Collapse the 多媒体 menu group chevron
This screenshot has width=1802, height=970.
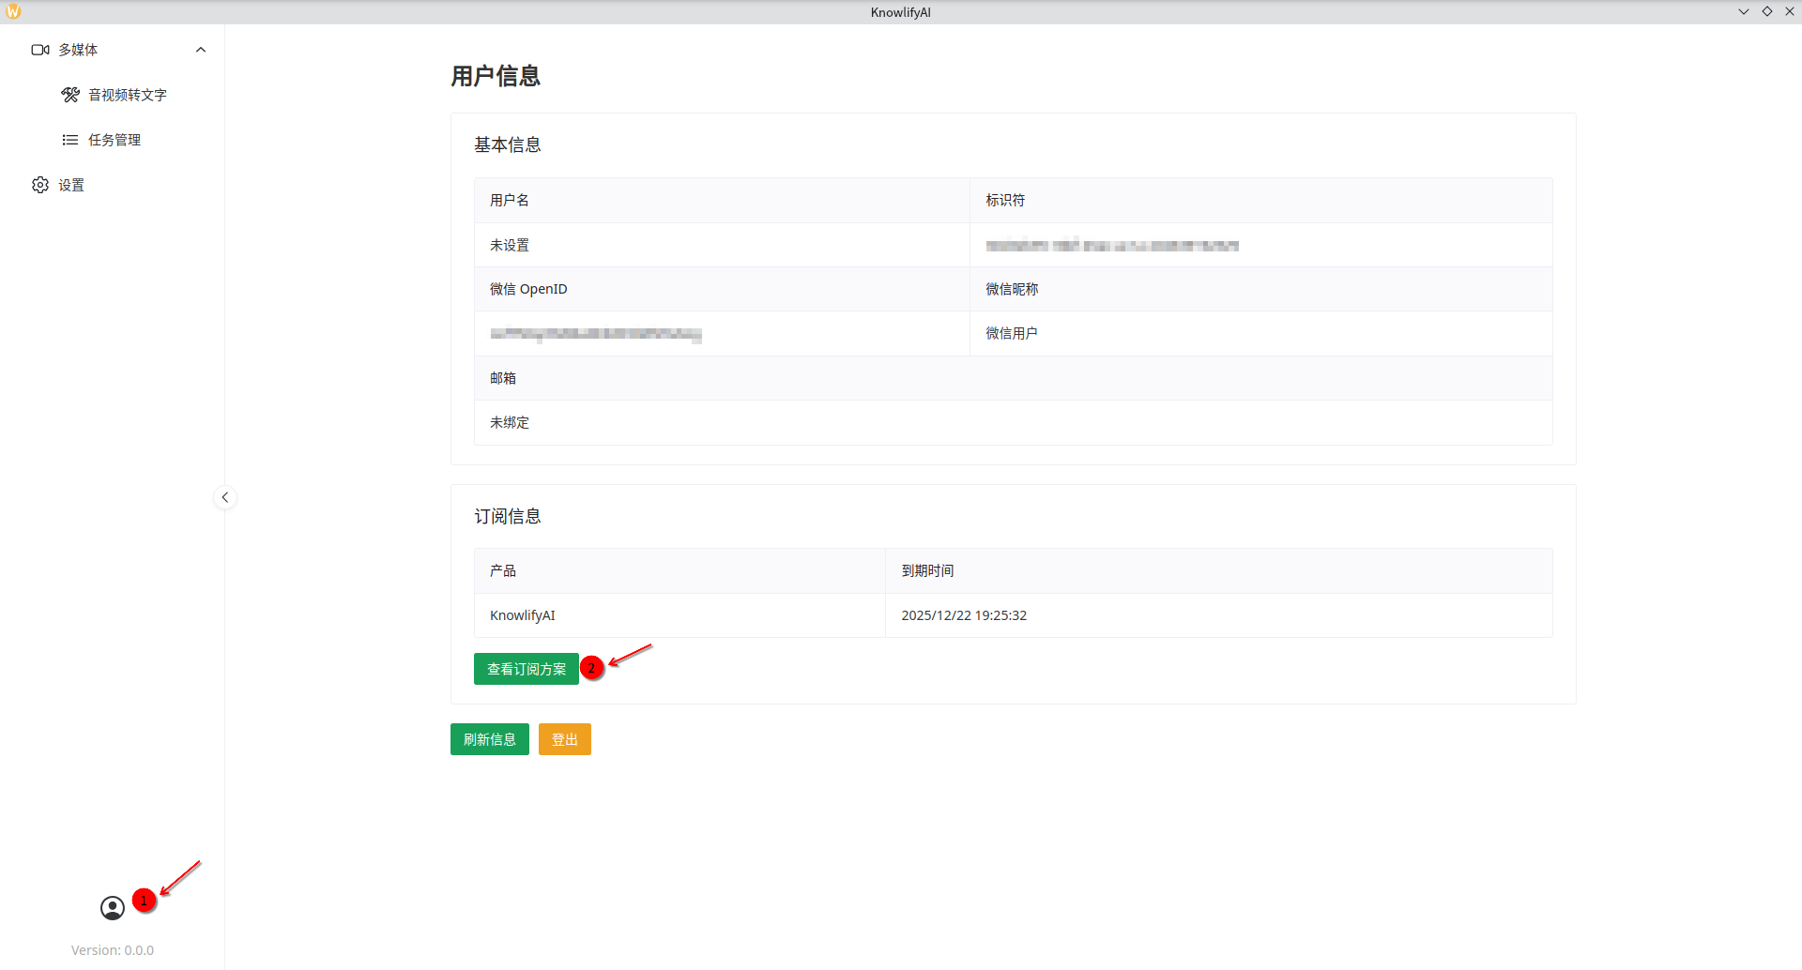point(201,50)
